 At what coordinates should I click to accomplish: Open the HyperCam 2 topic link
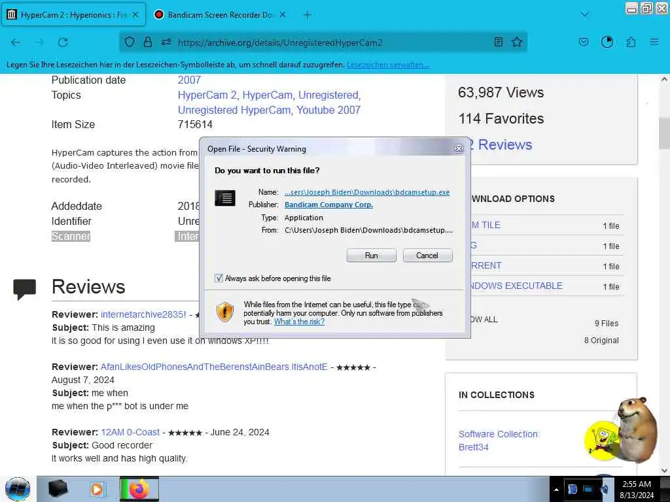[207, 95]
